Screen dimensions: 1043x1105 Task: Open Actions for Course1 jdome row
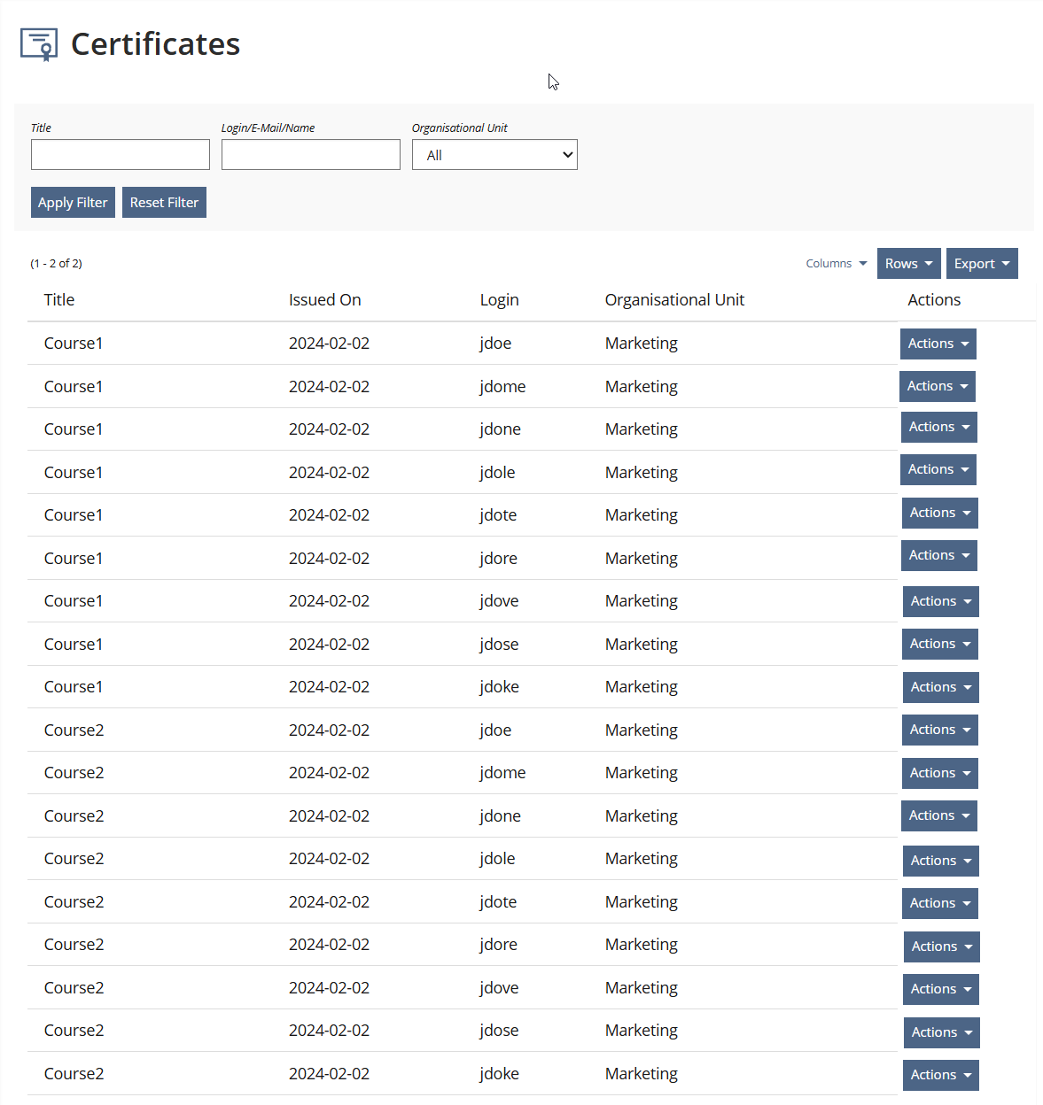[x=937, y=386]
